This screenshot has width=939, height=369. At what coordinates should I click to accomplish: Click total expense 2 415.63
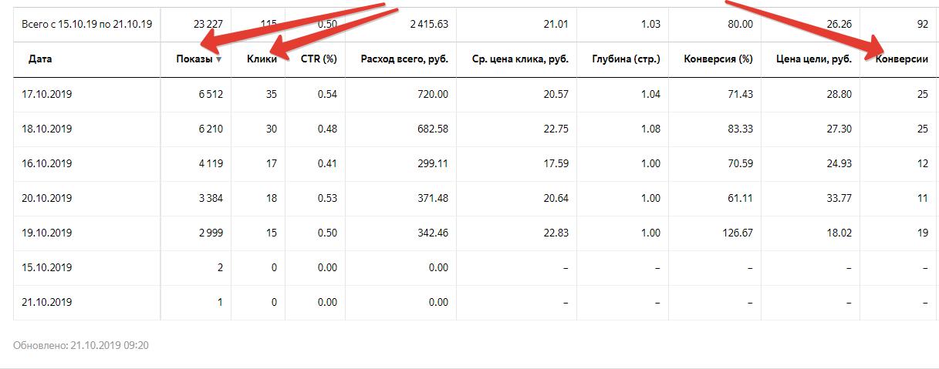click(429, 24)
